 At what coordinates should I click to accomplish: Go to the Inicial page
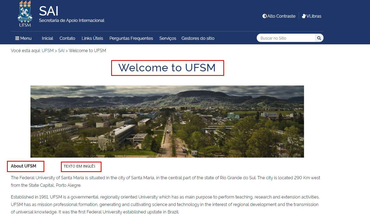(x=48, y=38)
